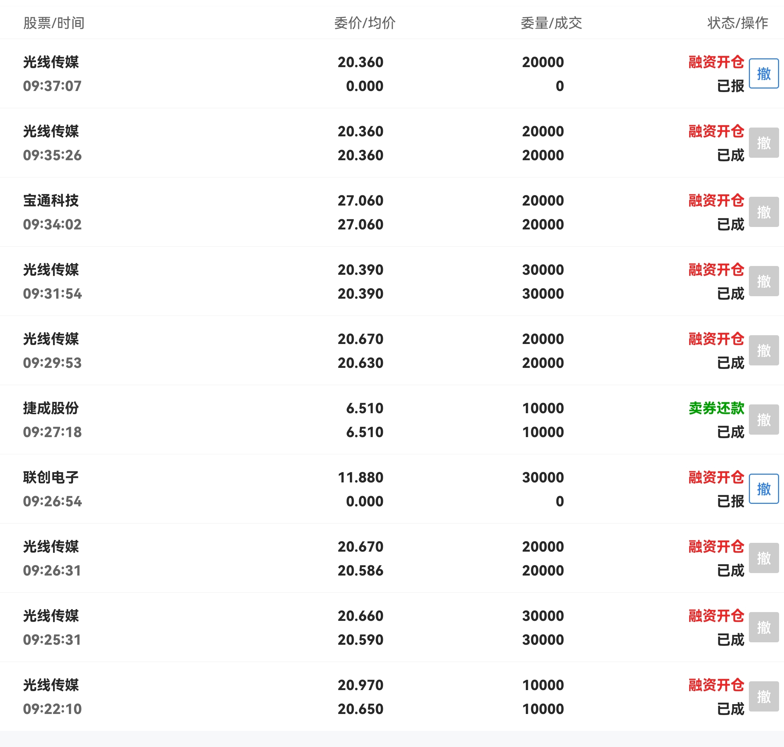Cancel the 联创电子 09:26:54 order with 撤
The height and width of the screenshot is (747, 784).
(764, 489)
